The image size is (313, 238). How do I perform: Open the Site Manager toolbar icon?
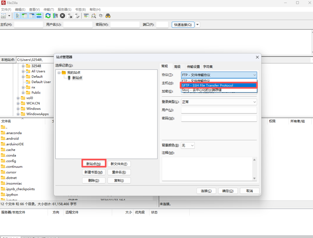(x=4, y=16)
